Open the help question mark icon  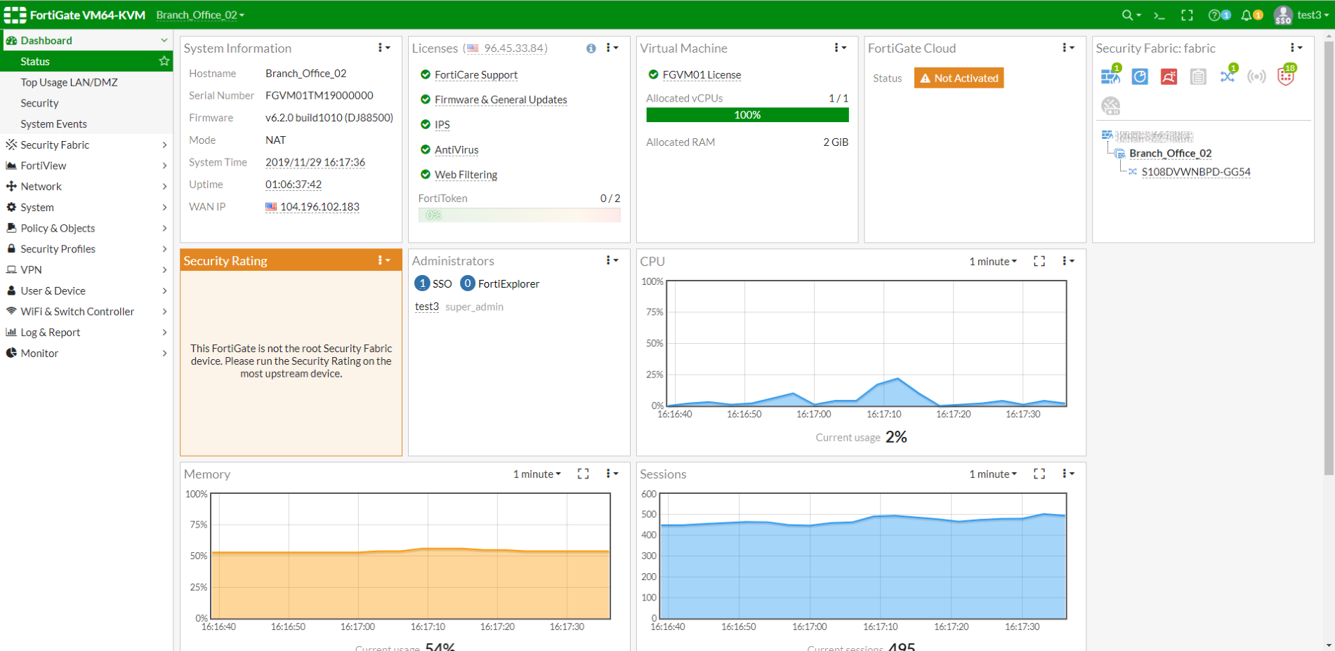pyautogui.click(x=1214, y=15)
